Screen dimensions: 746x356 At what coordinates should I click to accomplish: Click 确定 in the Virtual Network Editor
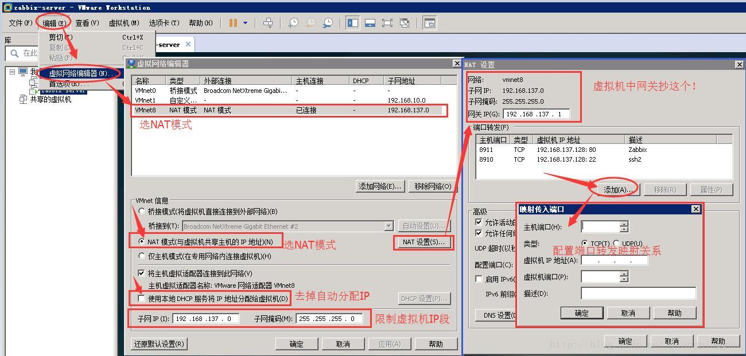coord(297,344)
